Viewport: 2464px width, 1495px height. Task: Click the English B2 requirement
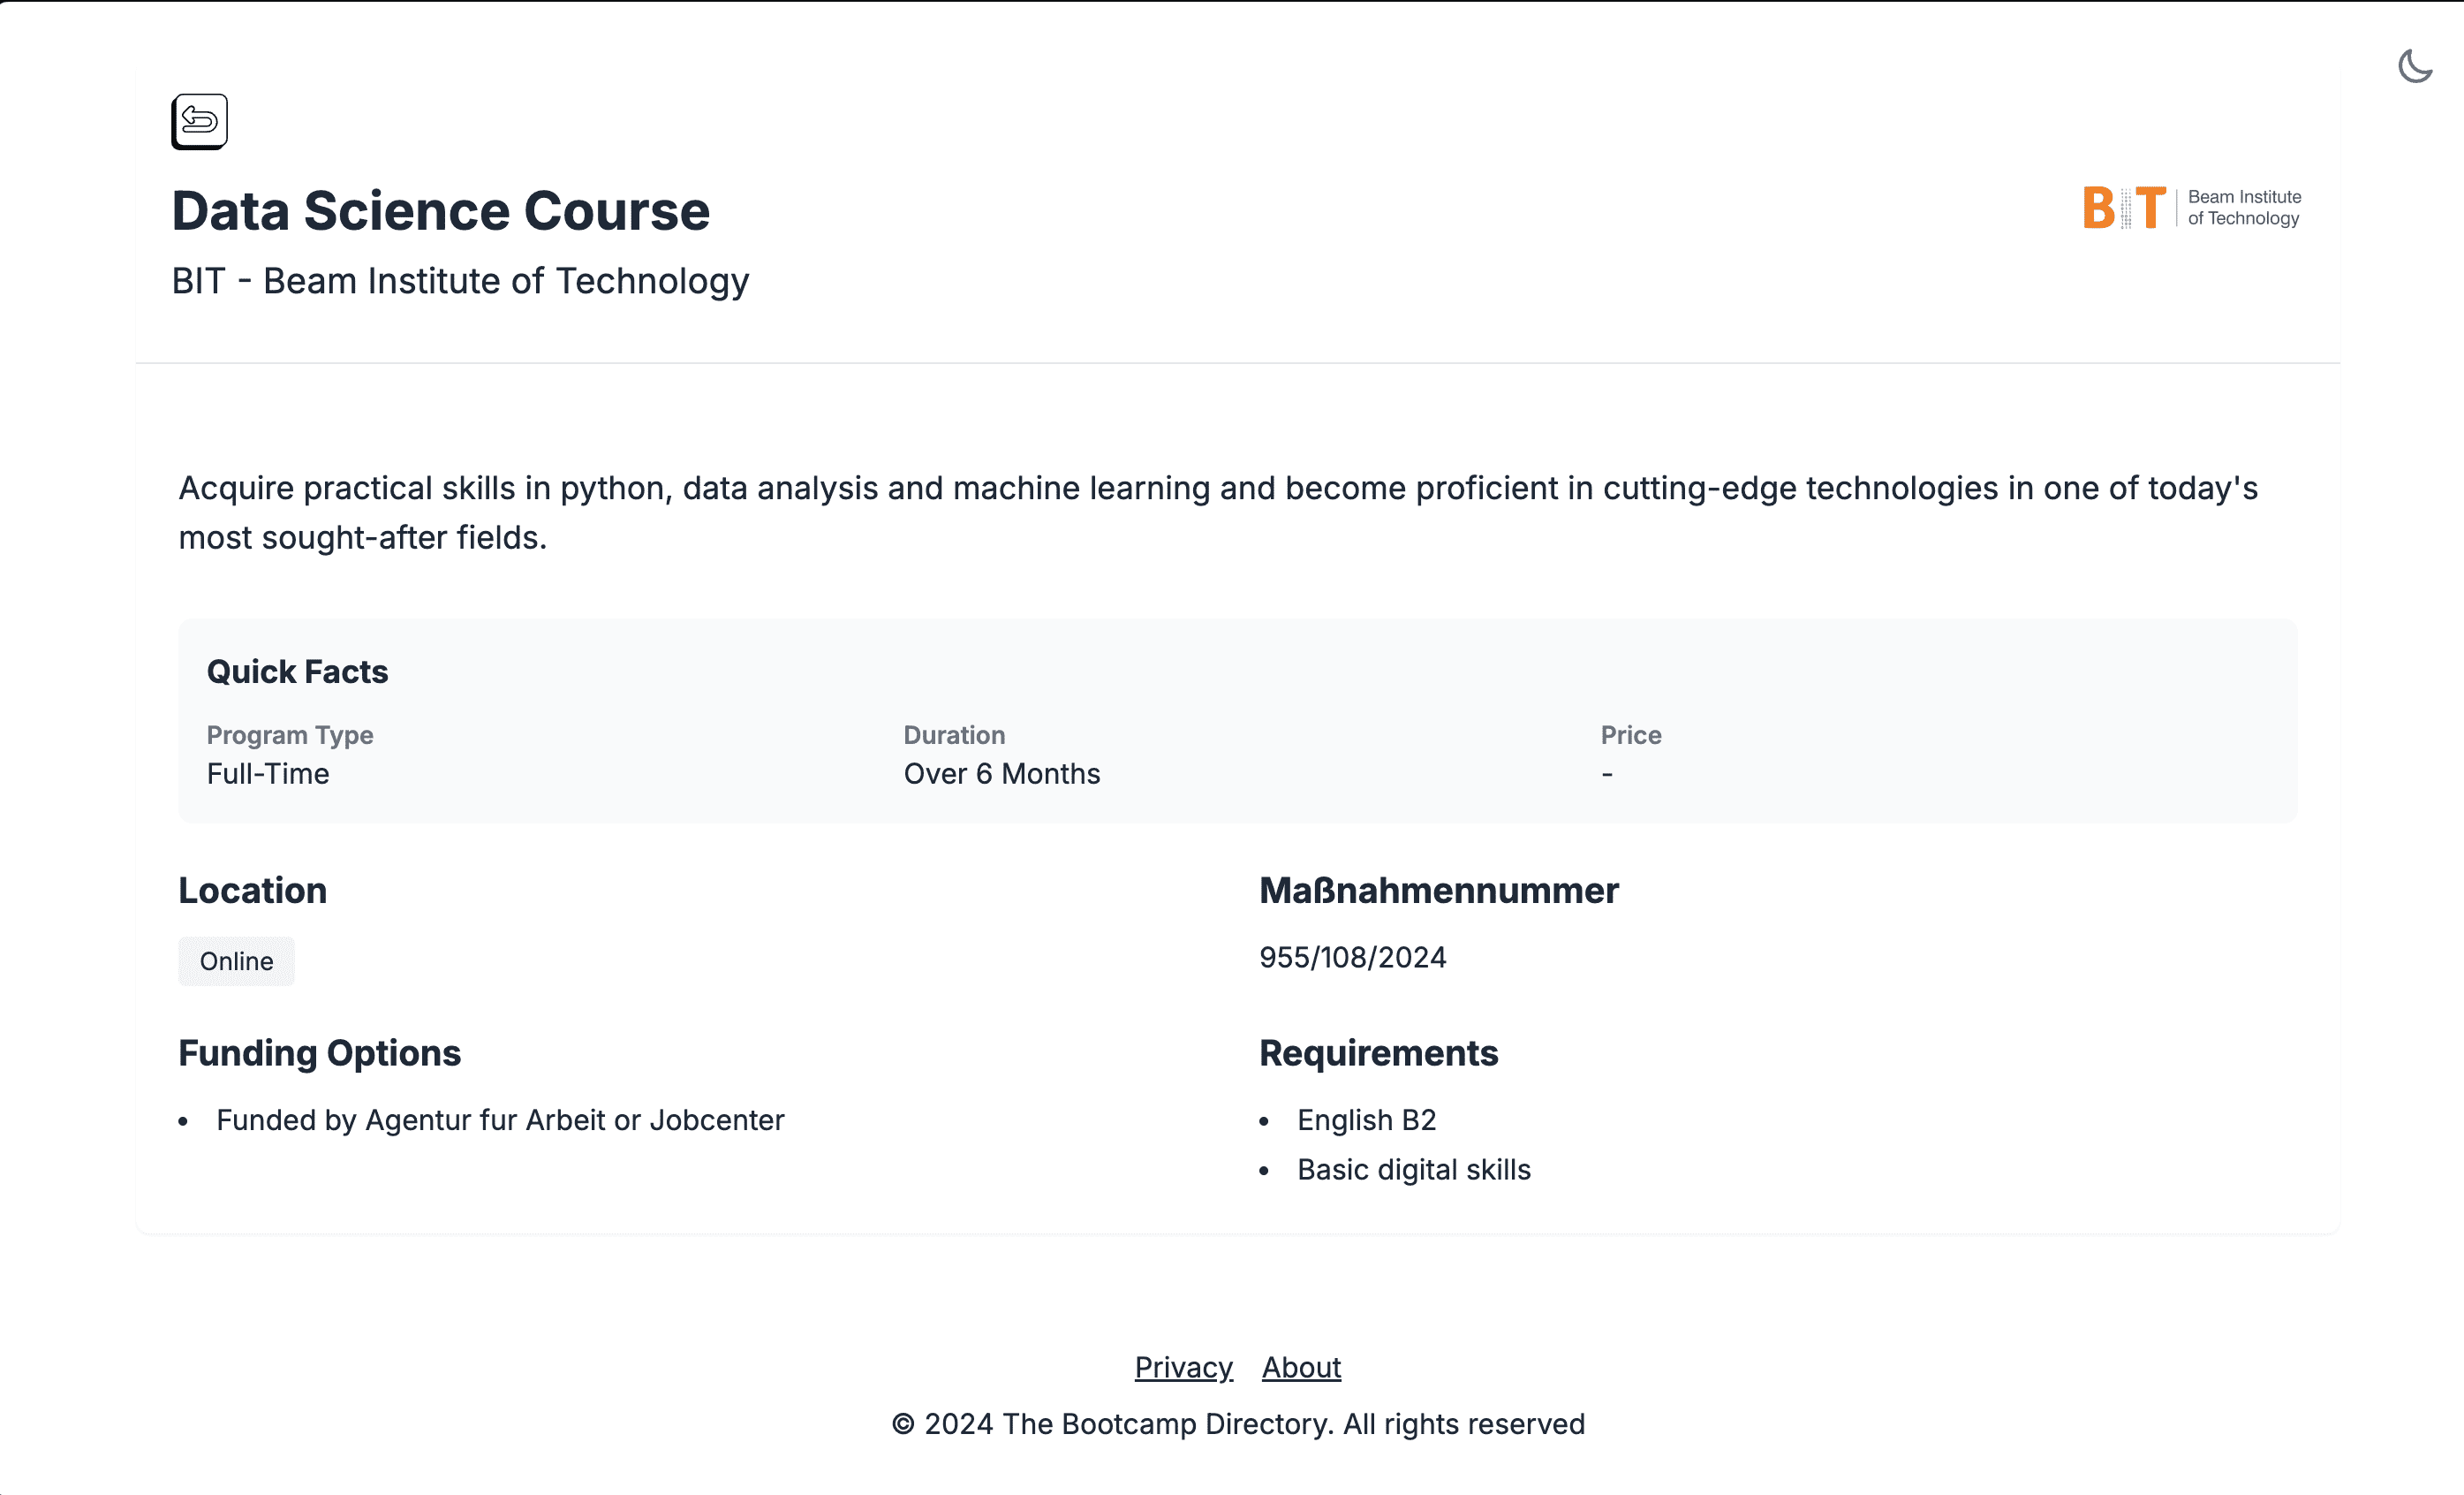(1366, 1119)
